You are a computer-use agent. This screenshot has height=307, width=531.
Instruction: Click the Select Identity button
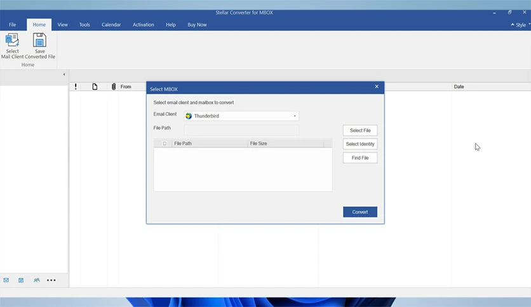[360, 144]
